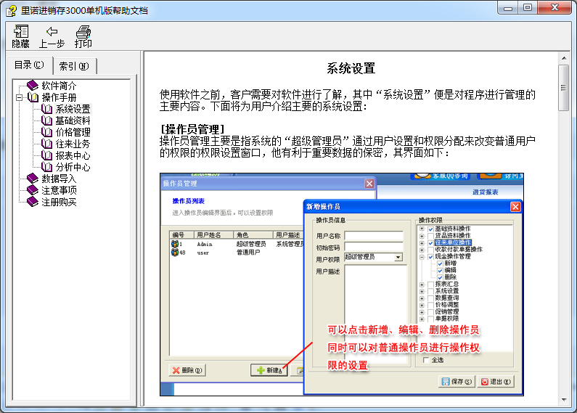Click the 打印 printer icon
The height and width of the screenshot is (413, 577).
tap(83, 32)
